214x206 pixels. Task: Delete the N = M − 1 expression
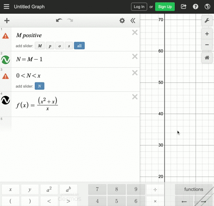[135, 57]
